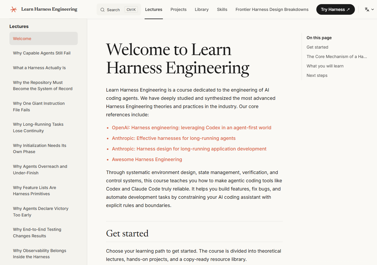
Task: Click the Lectures sidebar section title
Action: click(x=19, y=26)
